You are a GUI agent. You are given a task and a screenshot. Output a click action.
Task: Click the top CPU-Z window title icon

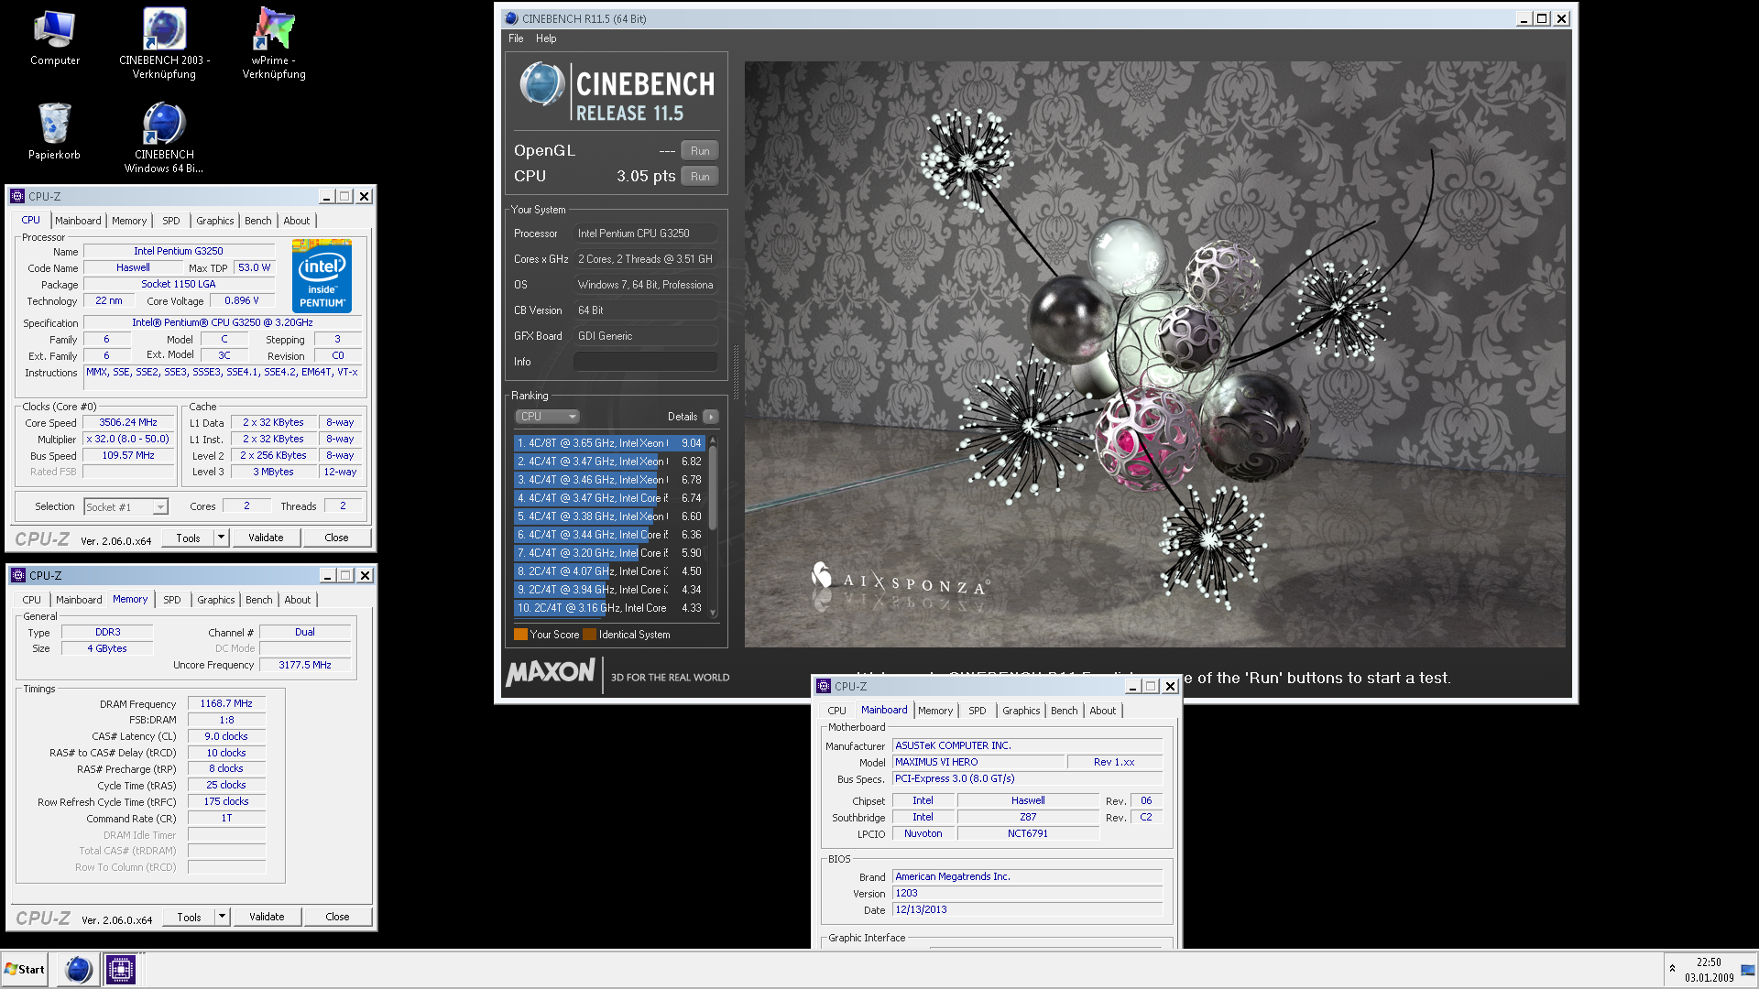point(17,196)
